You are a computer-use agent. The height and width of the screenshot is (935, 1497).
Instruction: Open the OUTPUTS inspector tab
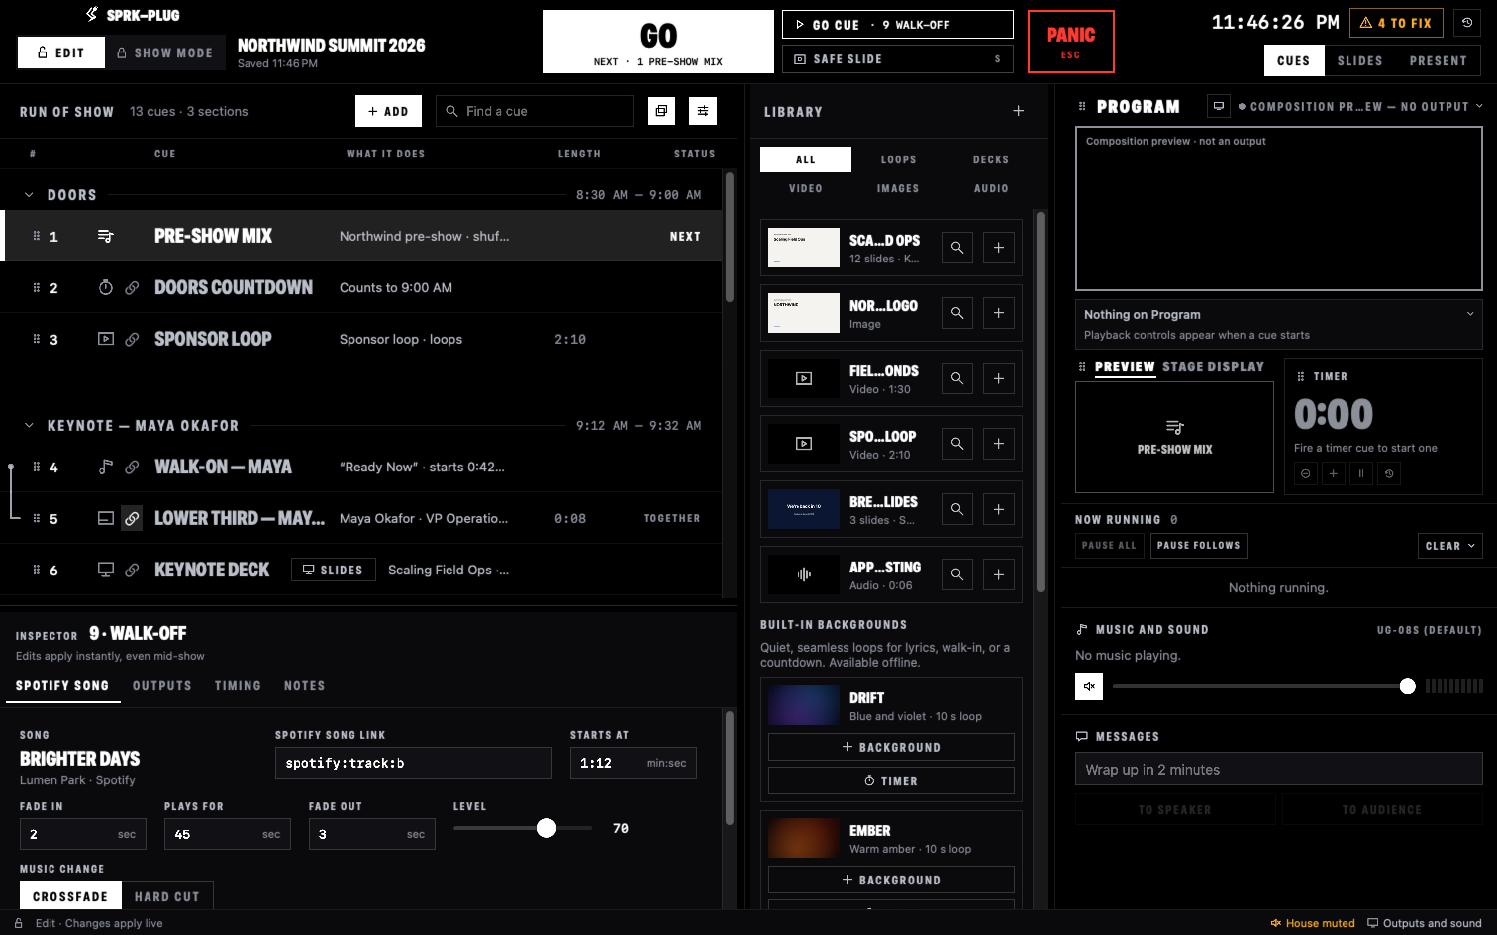pos(162,686)
